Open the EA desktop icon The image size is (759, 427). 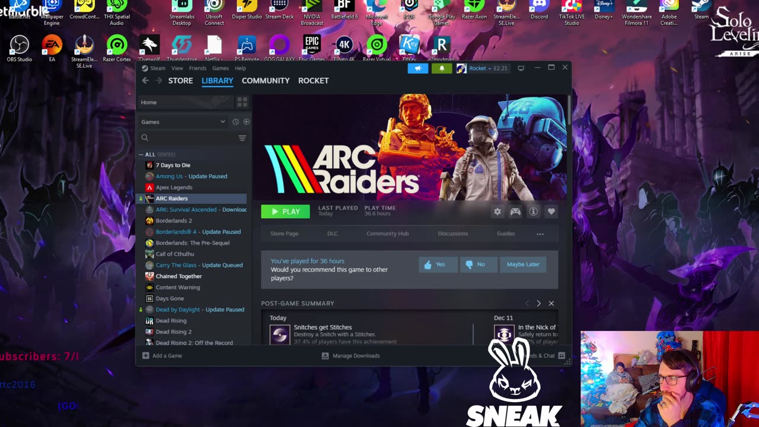pos(52,49)
